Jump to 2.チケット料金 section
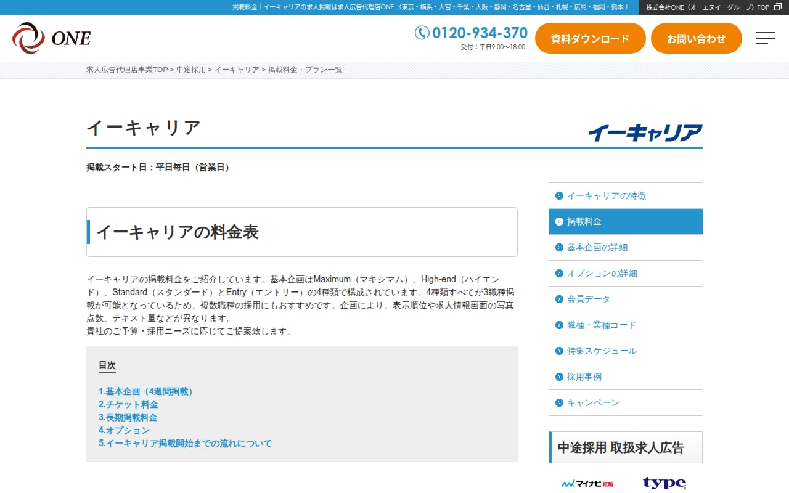This screenshot has height=493, width=789. [128, 404]
